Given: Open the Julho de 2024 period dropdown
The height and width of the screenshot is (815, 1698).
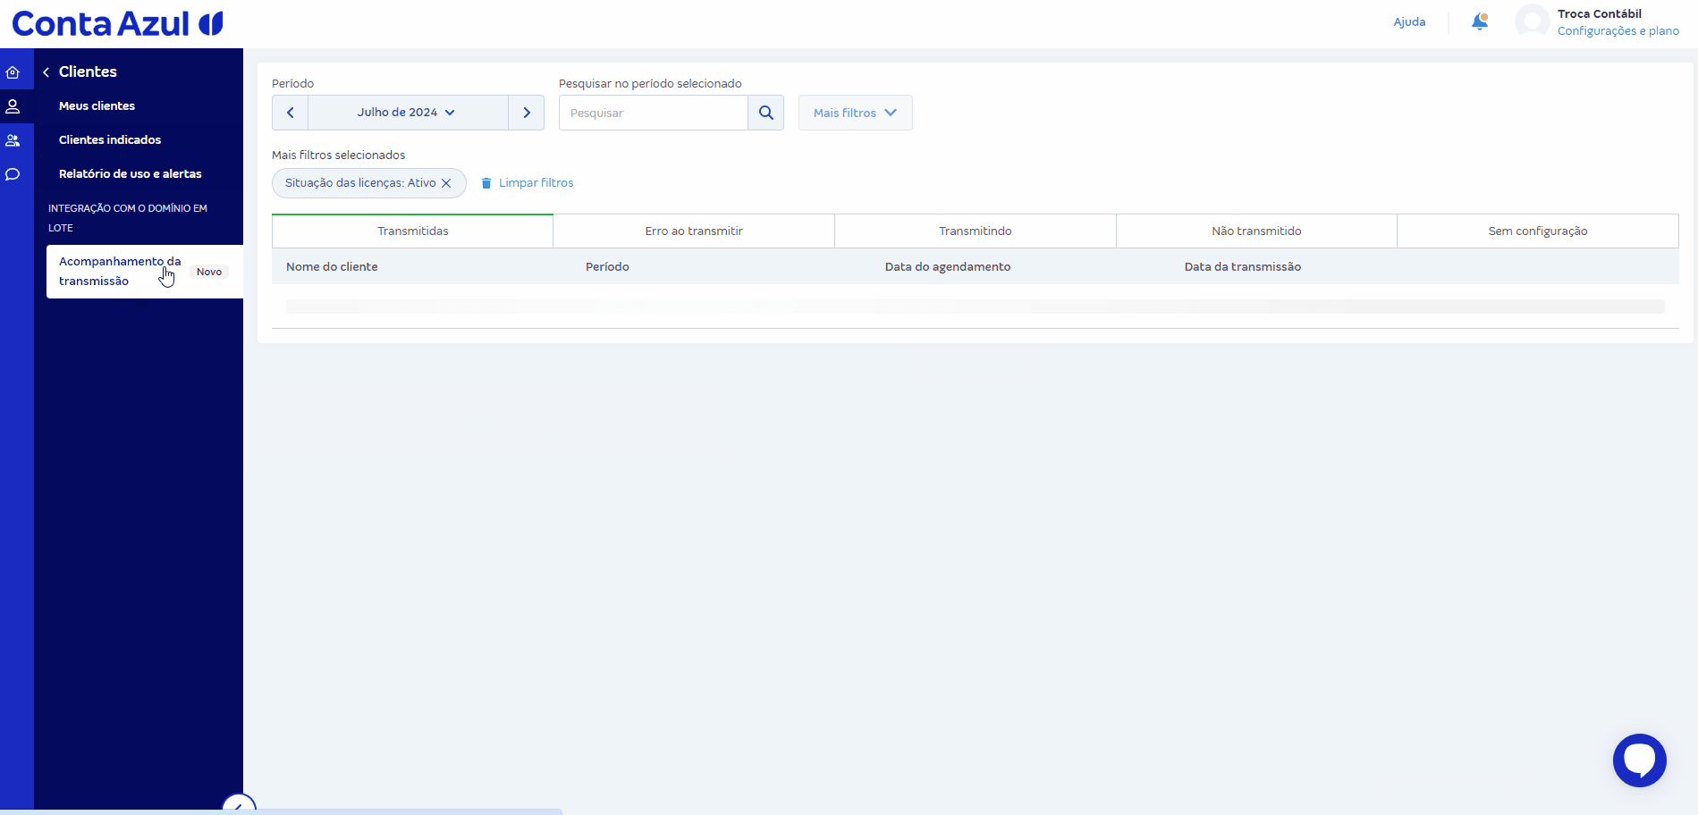Looking at the screenshot, I should (x=408, y=113).
